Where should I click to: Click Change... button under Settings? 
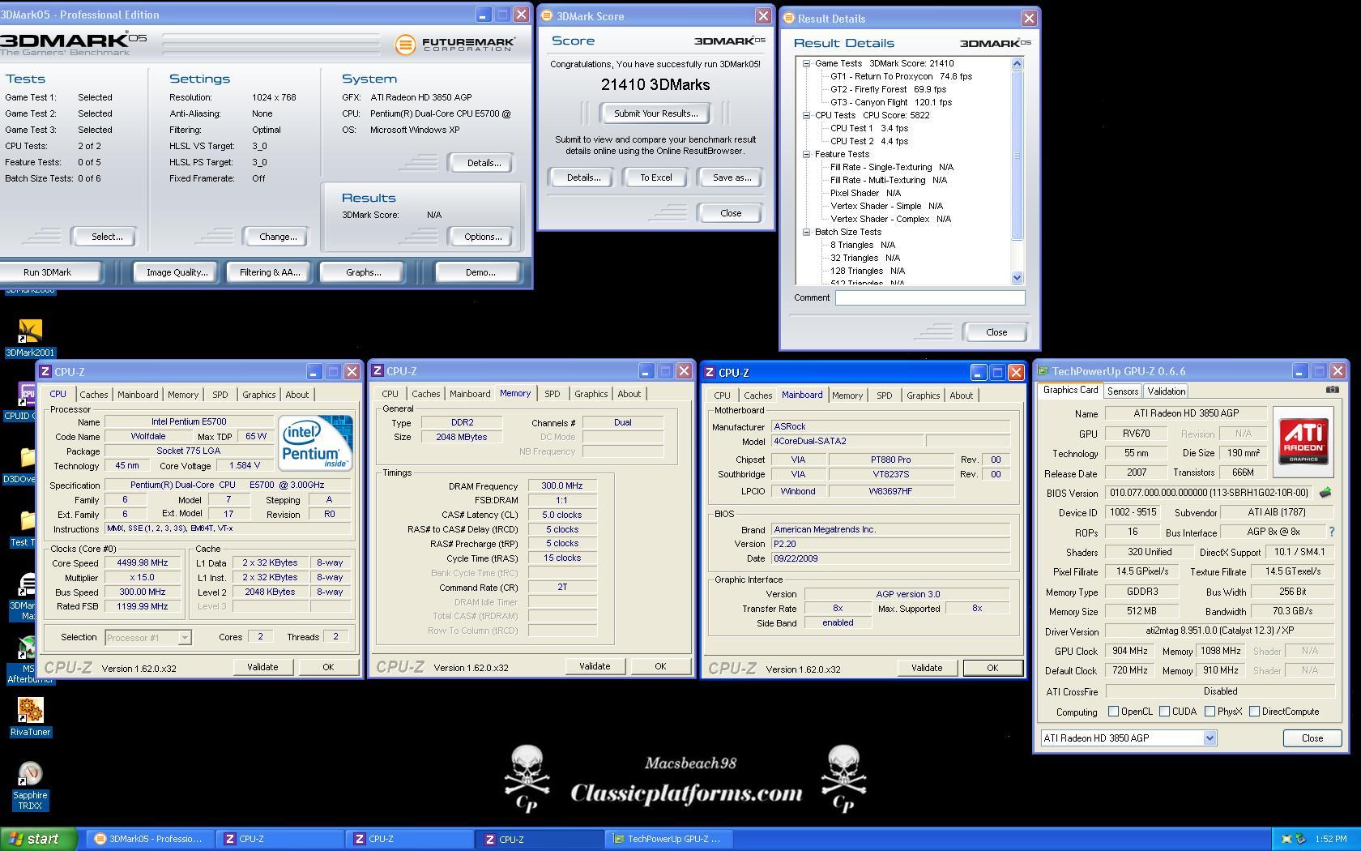[x=277, y=237]
